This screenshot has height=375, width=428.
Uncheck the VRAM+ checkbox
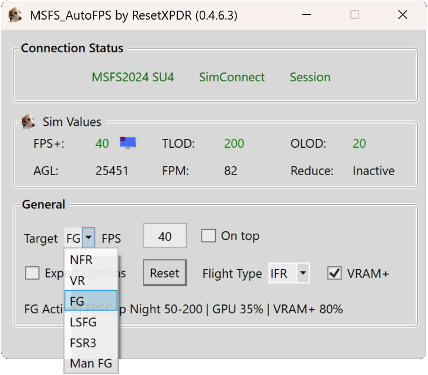point(334,273)
